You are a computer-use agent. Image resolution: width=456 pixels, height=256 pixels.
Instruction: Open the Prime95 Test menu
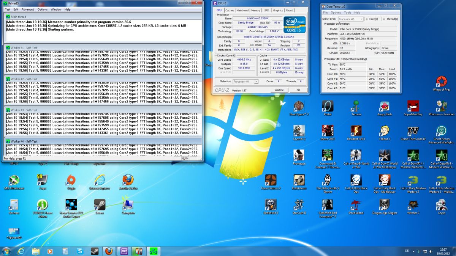[8, 9]
